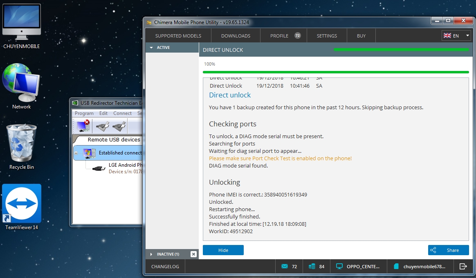Select the Established connection row in USB Redirector
The image size is (476, 278).
coord(108,153)
